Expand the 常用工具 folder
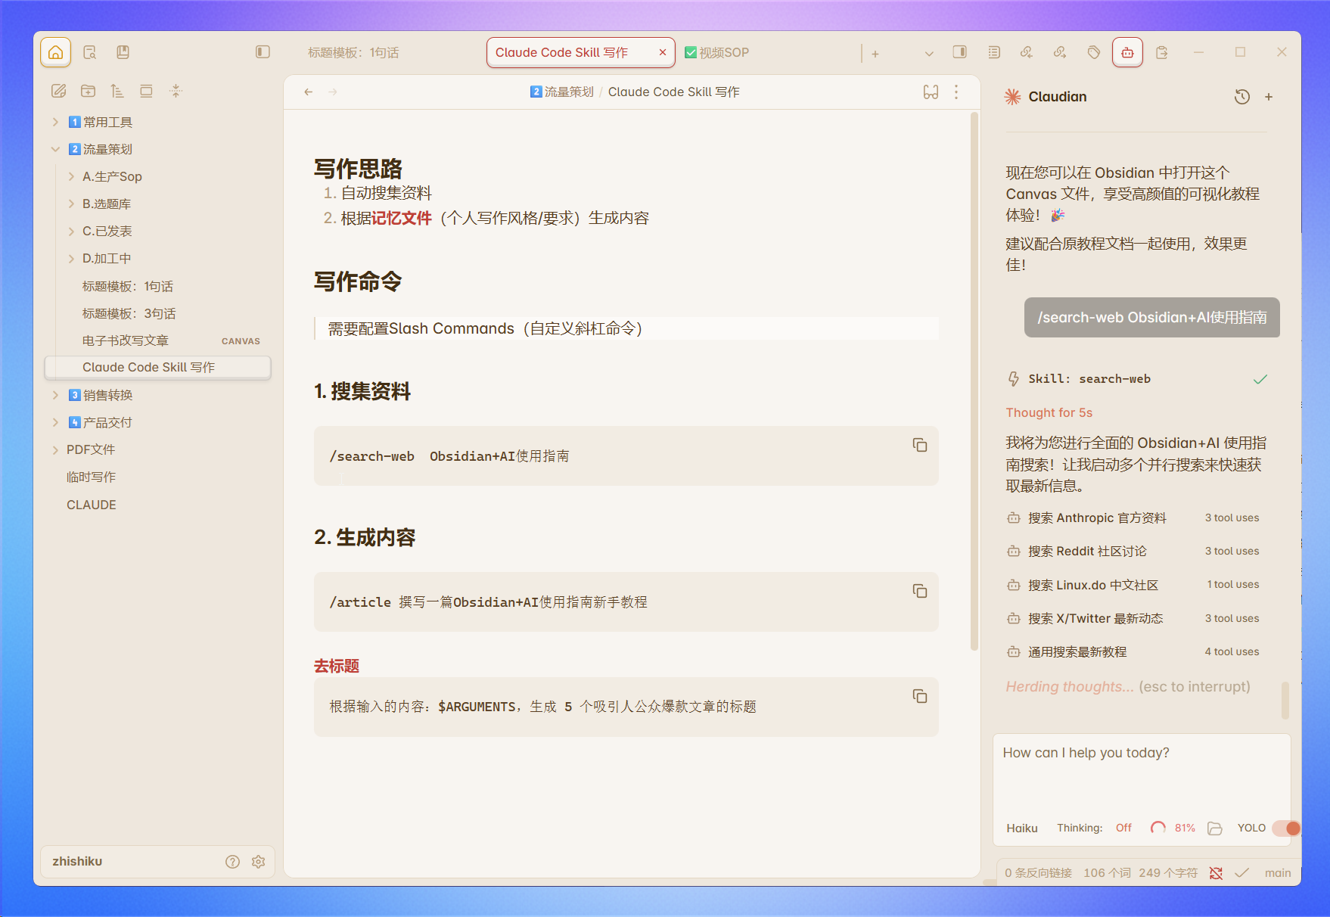 pyautogui.click(x=55, y=123)
